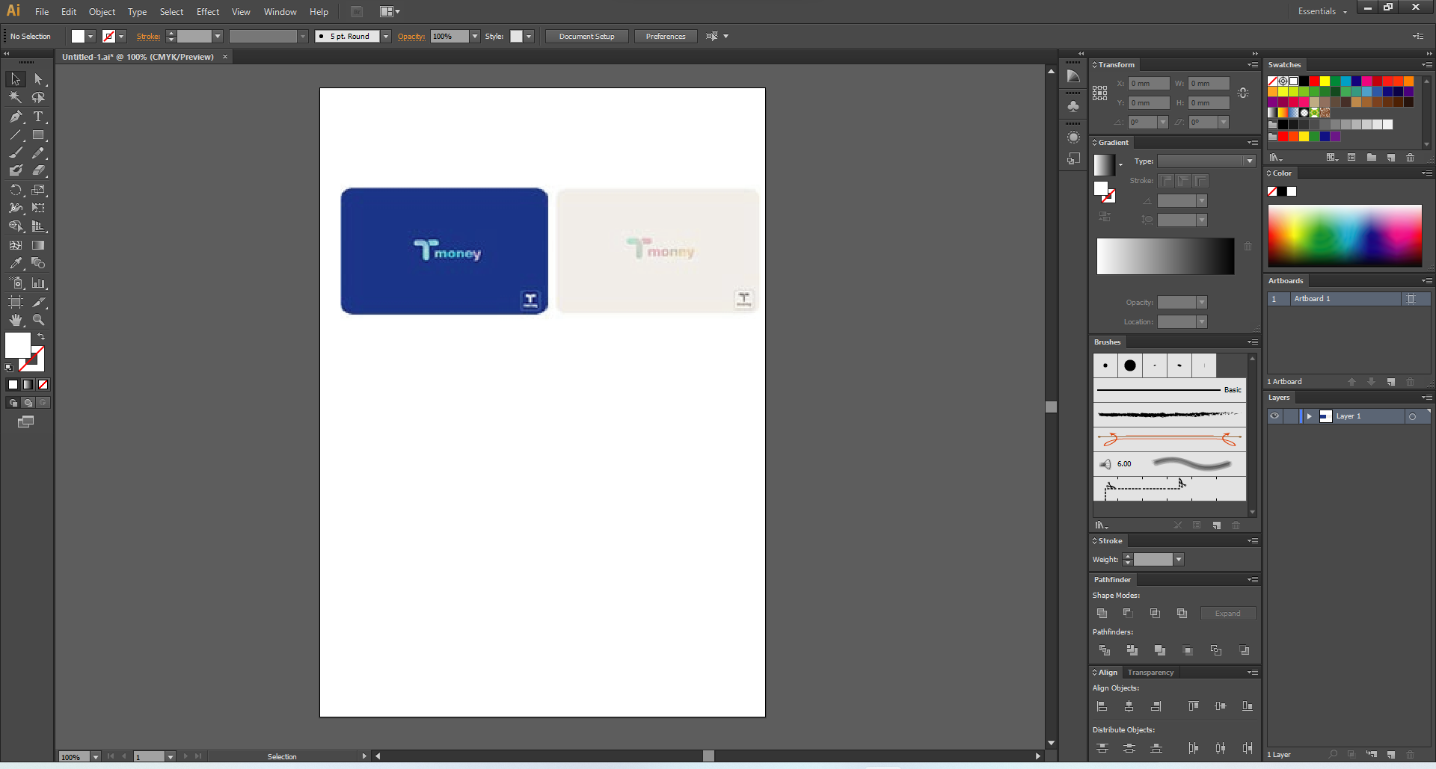1436x769 pixels.
Task: Click Constrain Width and Height Proportions link
Action: (x=1243, y=93)
